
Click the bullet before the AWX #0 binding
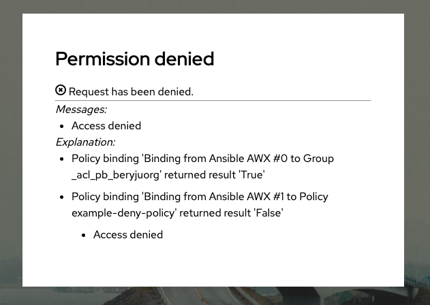point(62,159)
